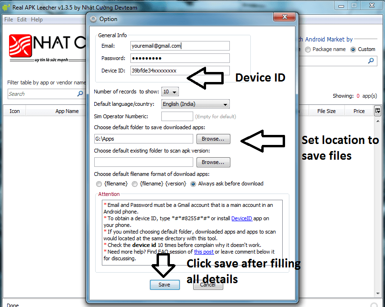Choose Always ask before download option
Image resolution: width=385 pixels, height=307 pixels.
194,184
